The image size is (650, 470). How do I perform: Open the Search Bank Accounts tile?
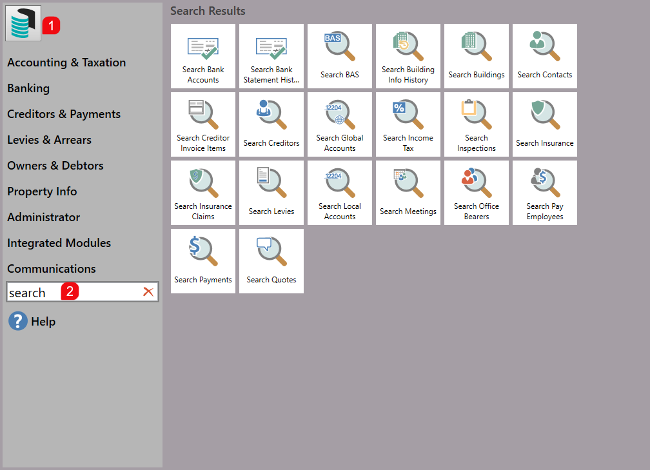(203, 56)
